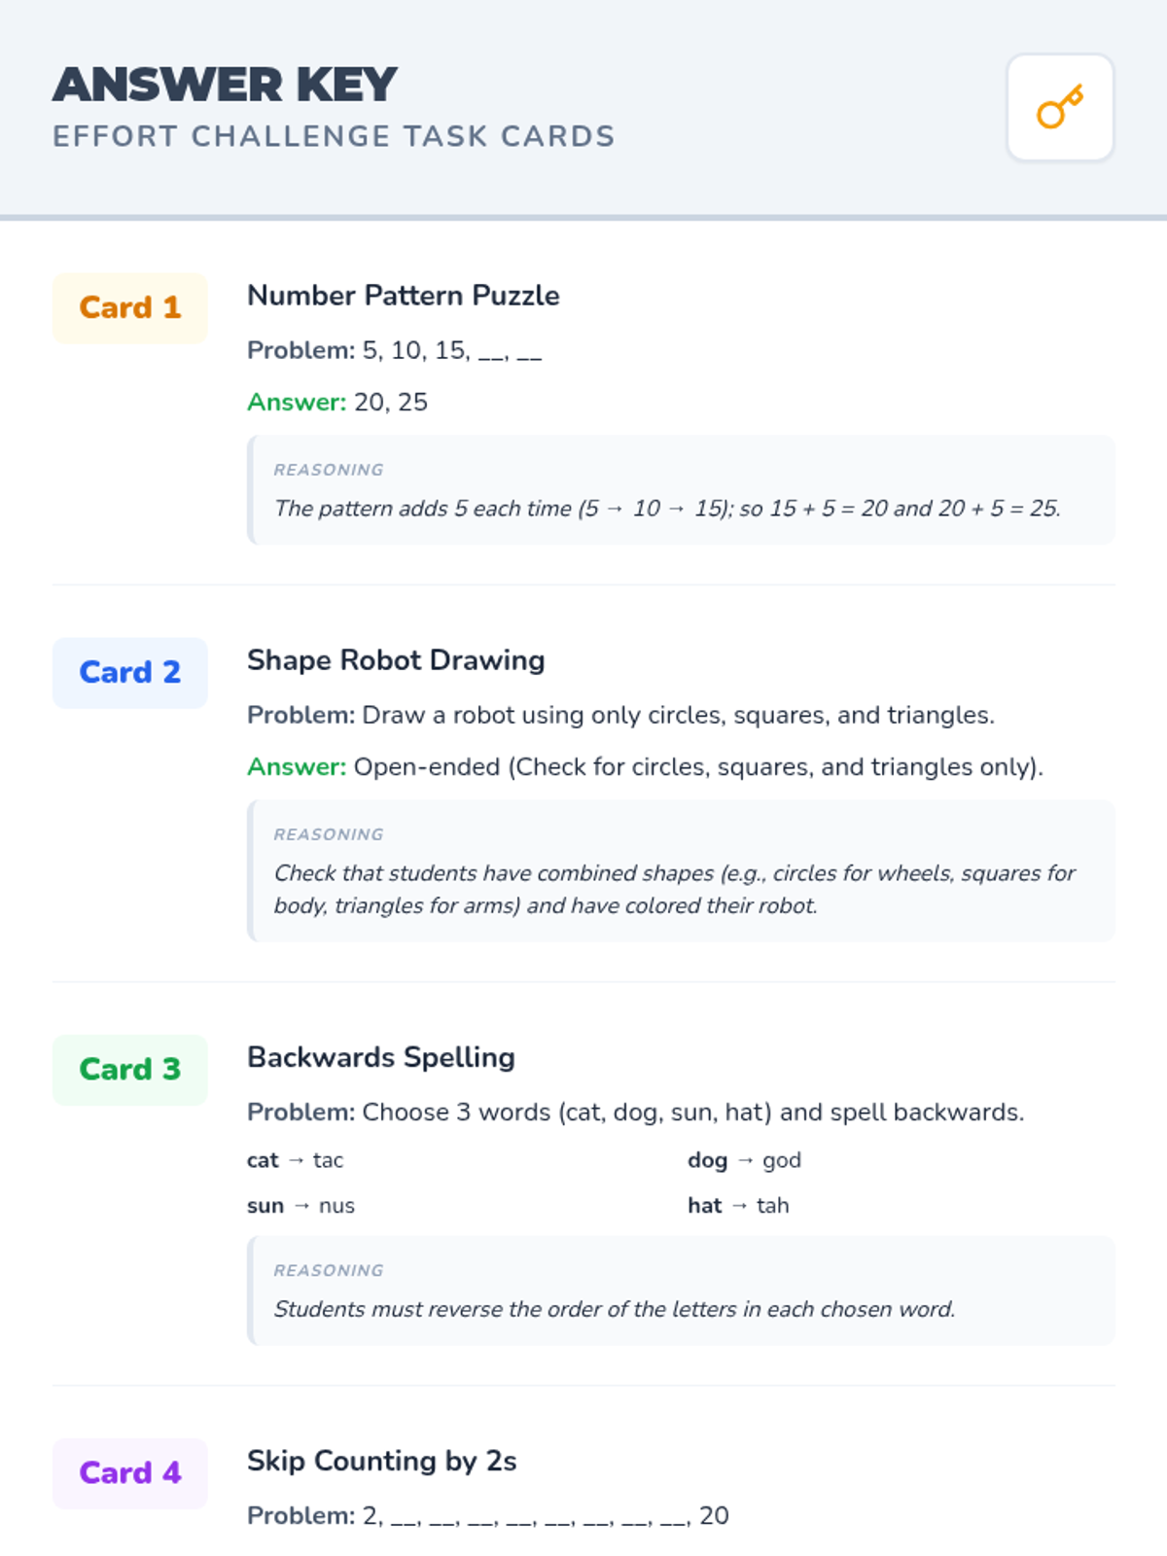Click the 'dog → god' answer
Screen dimensions: 1167x1556
point(744,1160)
